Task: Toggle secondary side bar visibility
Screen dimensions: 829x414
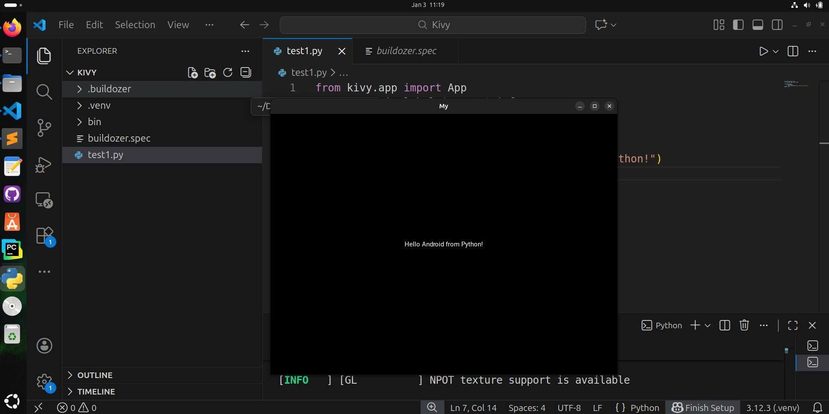Action: click(777, 25)
